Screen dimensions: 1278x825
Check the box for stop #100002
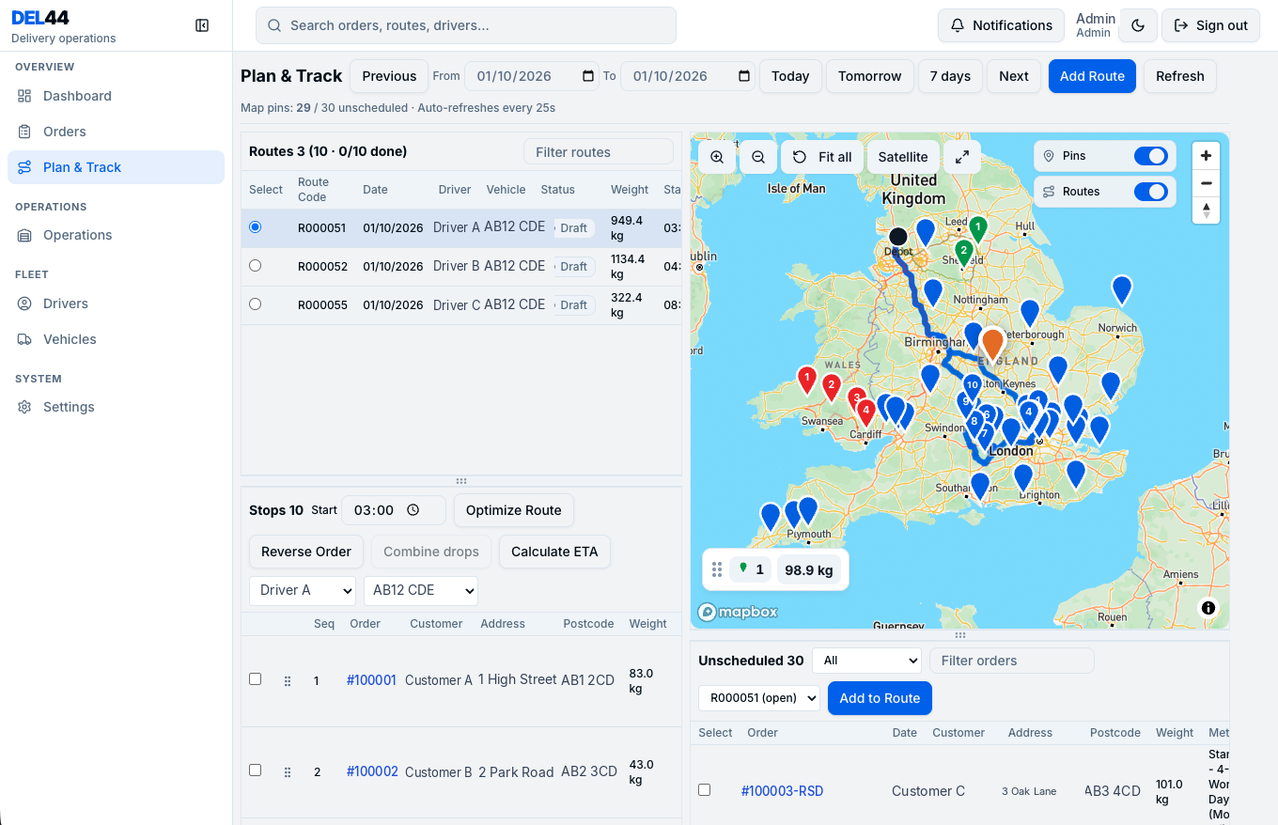point(255,770)
